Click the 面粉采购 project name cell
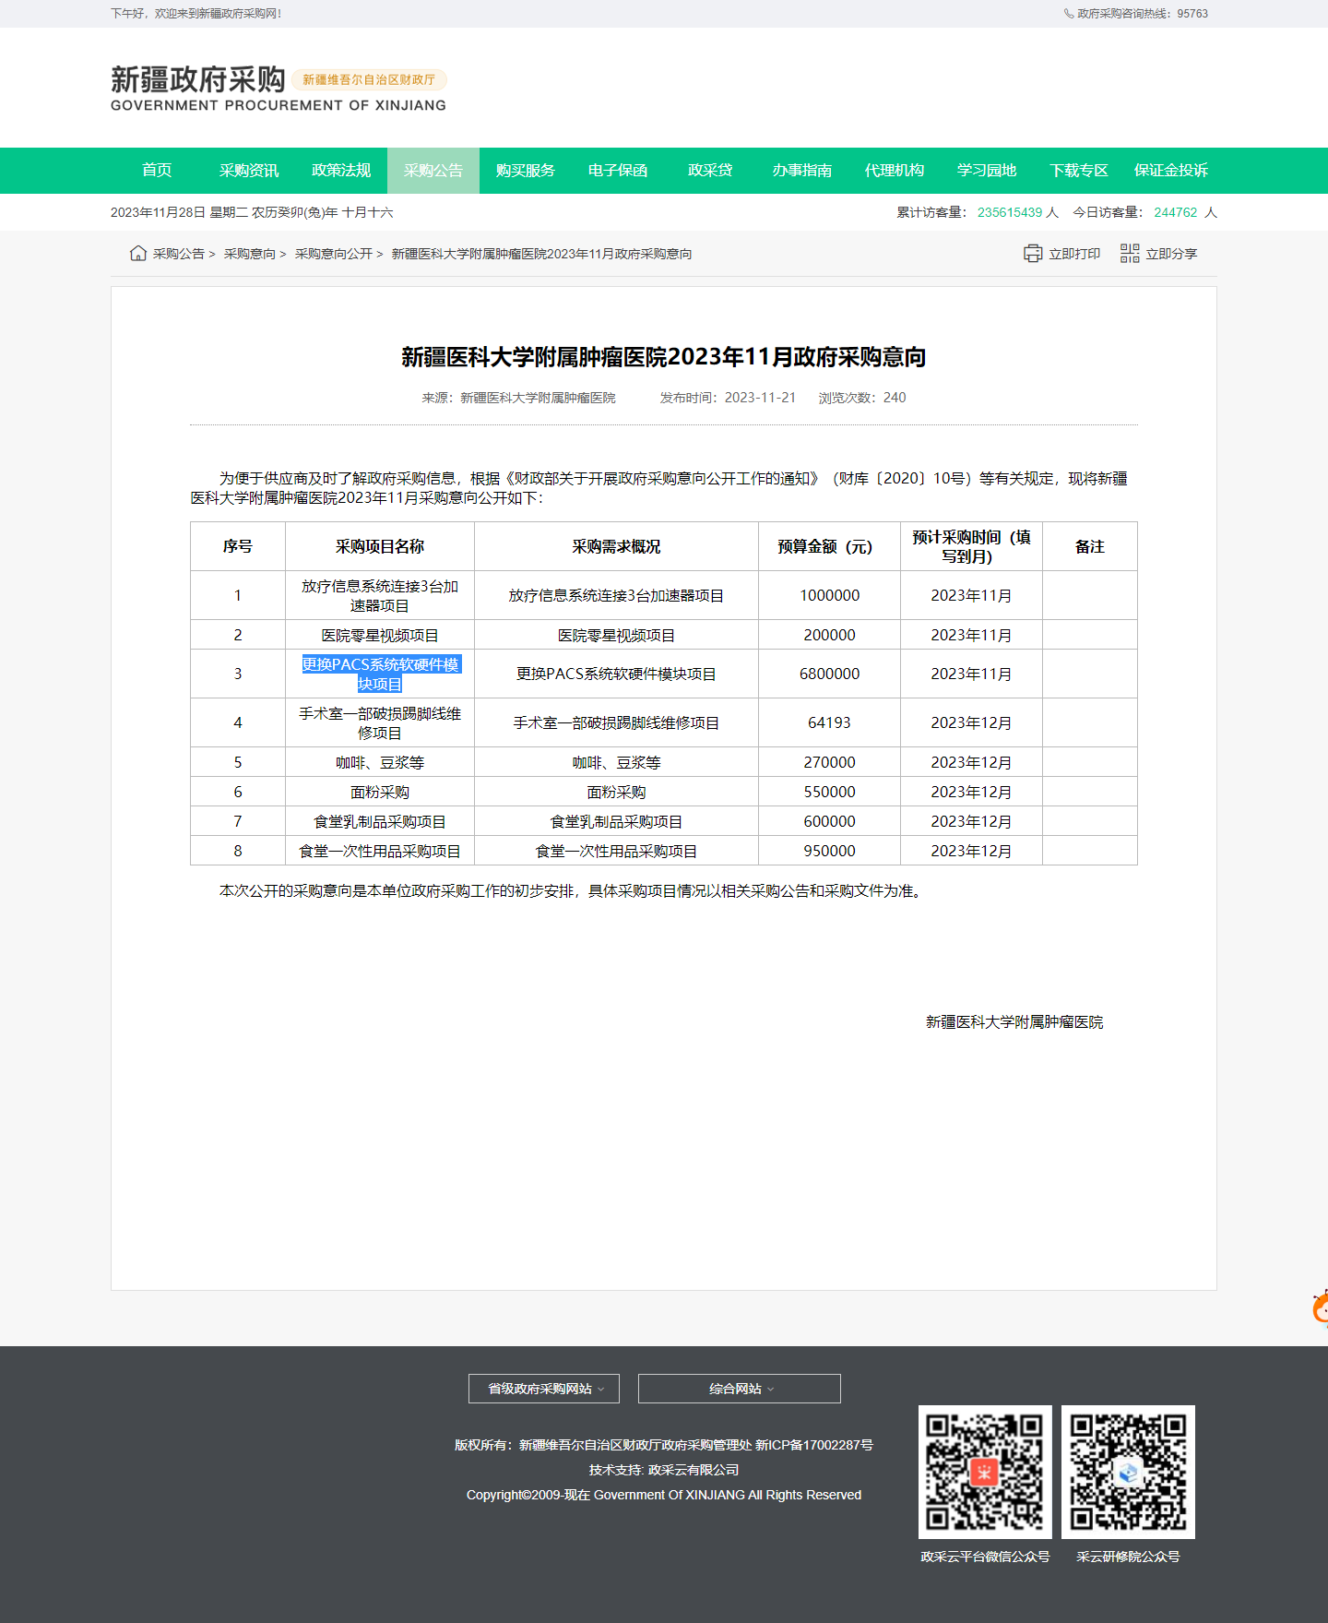Viewport: 1328px width, 1623px height. 380,793
